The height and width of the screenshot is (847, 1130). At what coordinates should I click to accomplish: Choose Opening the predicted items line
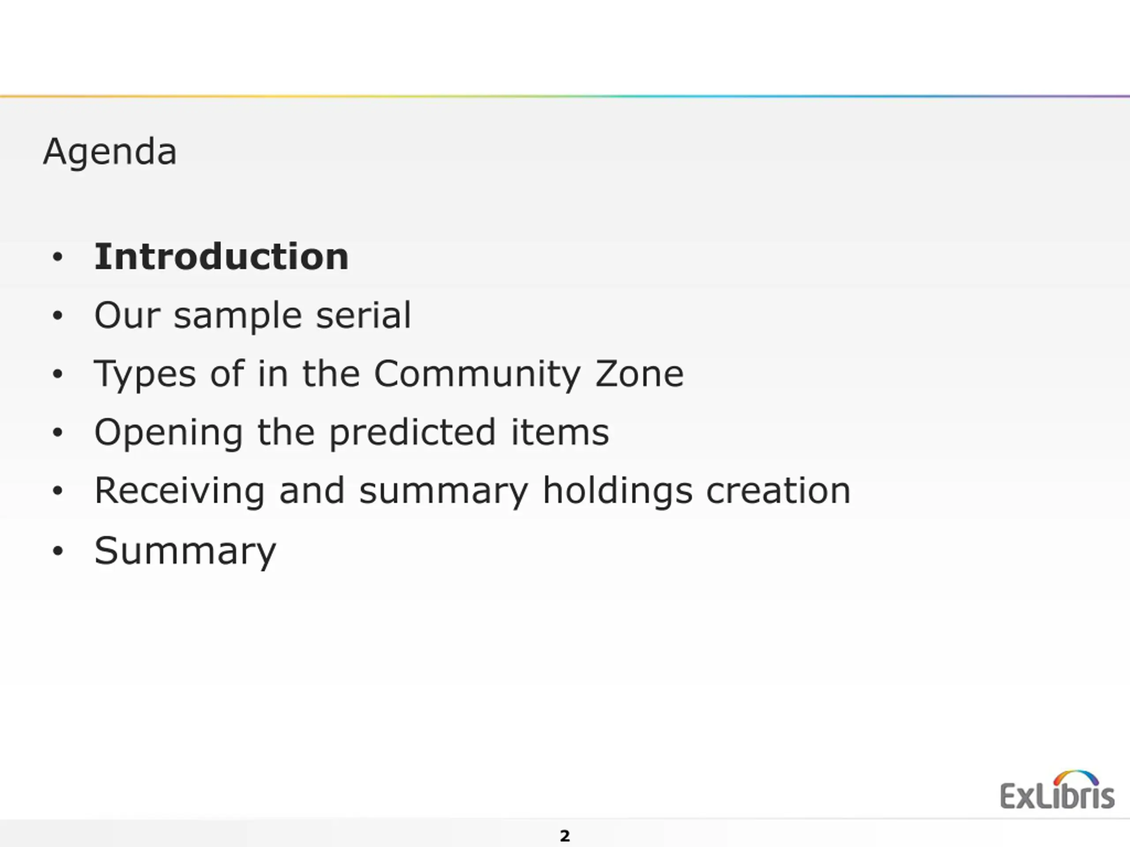(352, 433)
